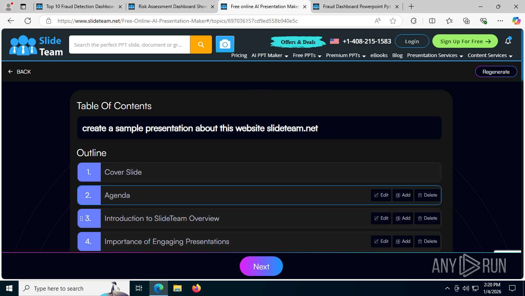Open the Pricing page

click(239, 55)
